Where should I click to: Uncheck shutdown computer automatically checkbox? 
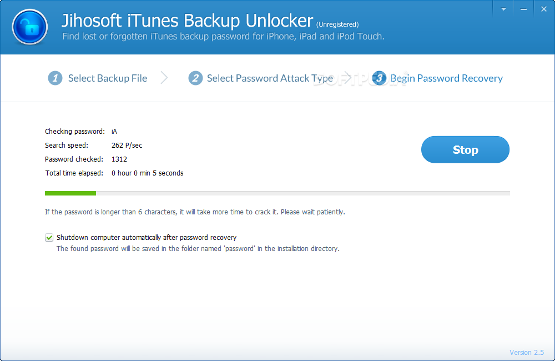[49, 238]
